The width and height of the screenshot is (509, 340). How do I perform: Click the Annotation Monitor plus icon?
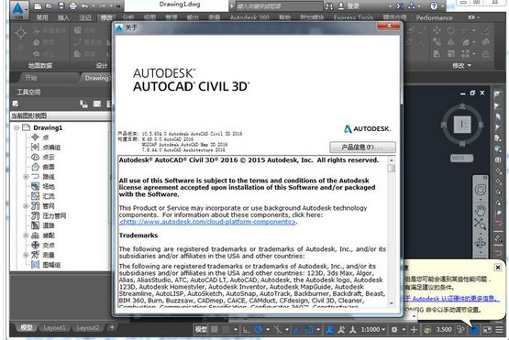pos(414,330)
